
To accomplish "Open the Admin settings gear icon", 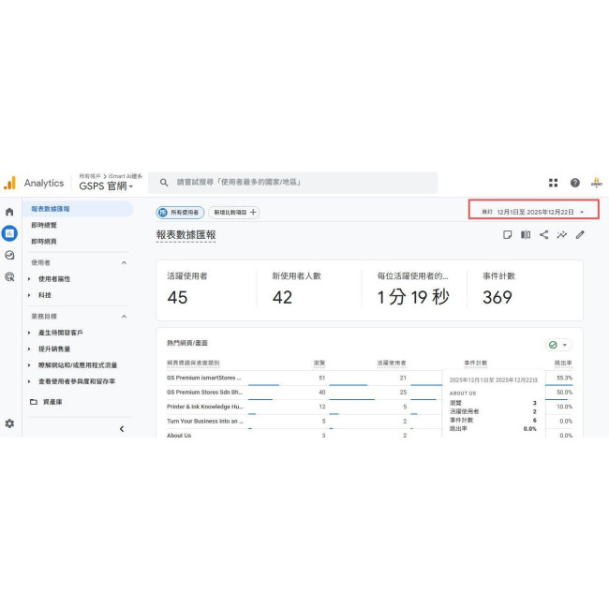I will 9,423.
